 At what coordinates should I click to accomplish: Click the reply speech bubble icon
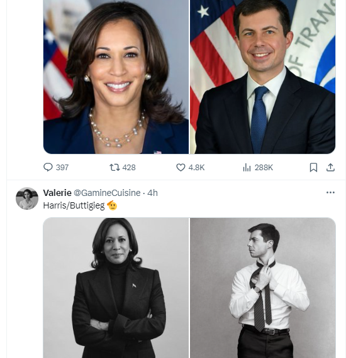pos(48,167)
